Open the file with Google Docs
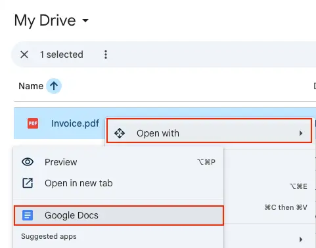Image resolution: width=316 pixels, height=248 pixels. pos(119,215)
